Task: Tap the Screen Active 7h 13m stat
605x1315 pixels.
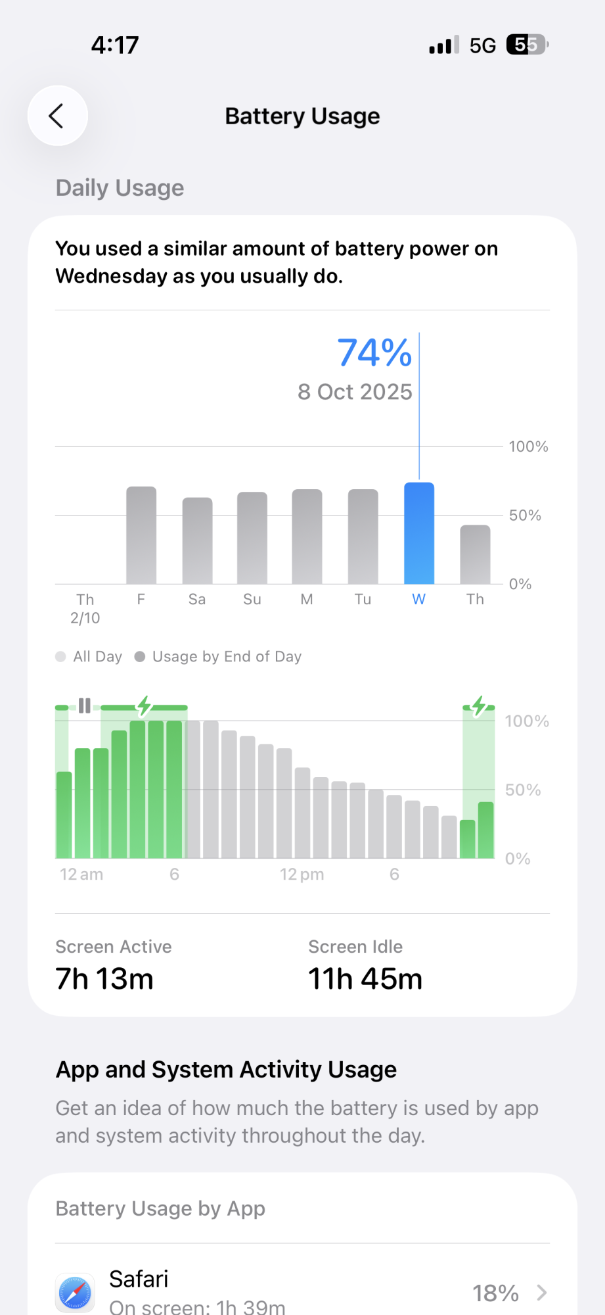Action: 105,967
